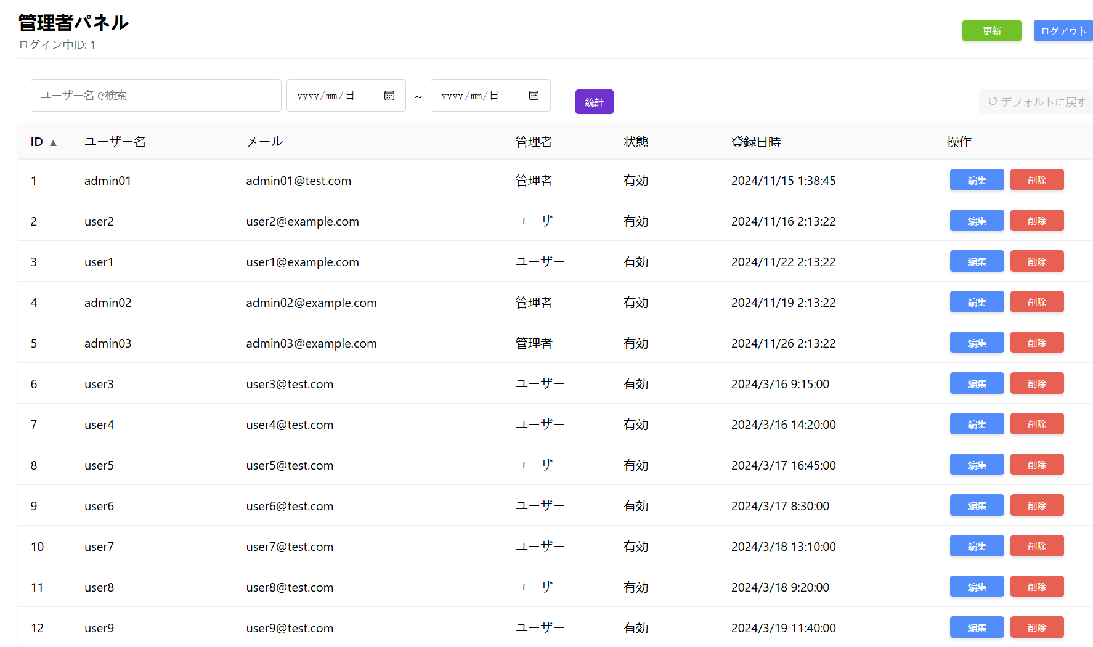Select email admin03@example.com
The image size is (1093, 647).
pyautogui.click(x=312, y=343)
